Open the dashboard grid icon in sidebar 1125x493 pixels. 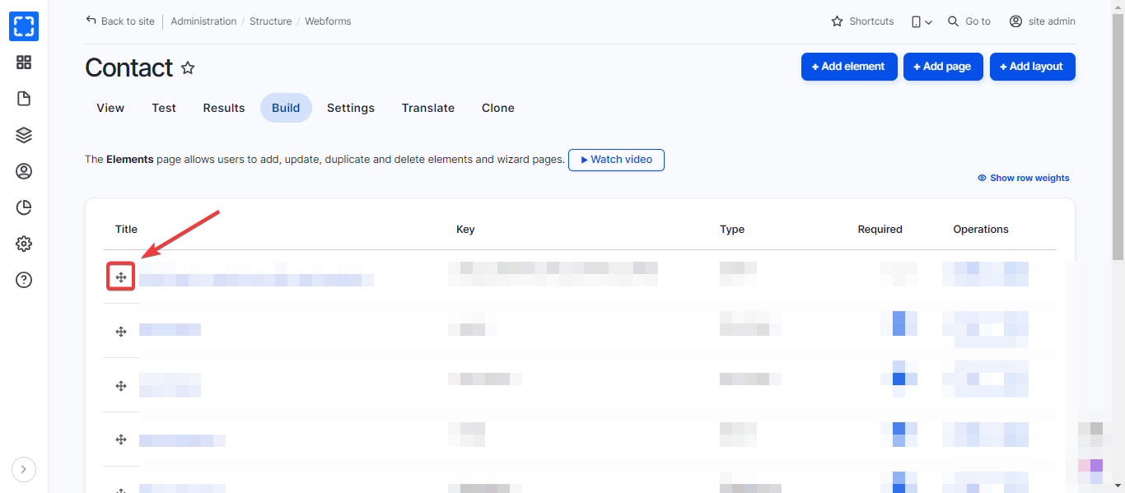pos(24,63)
